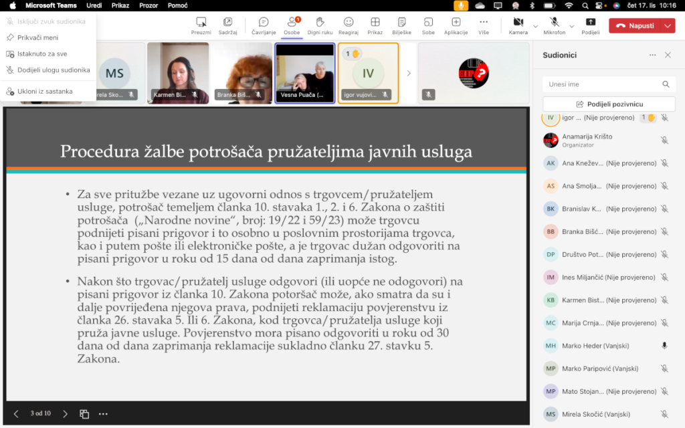Open the Prikaz view options in toolbar
Viewport: 685px width, 428px height.
coord(375,26)
